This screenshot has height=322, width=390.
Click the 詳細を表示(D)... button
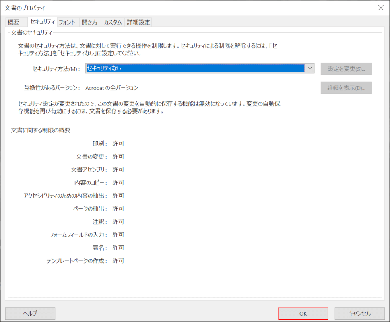[346, 88]
